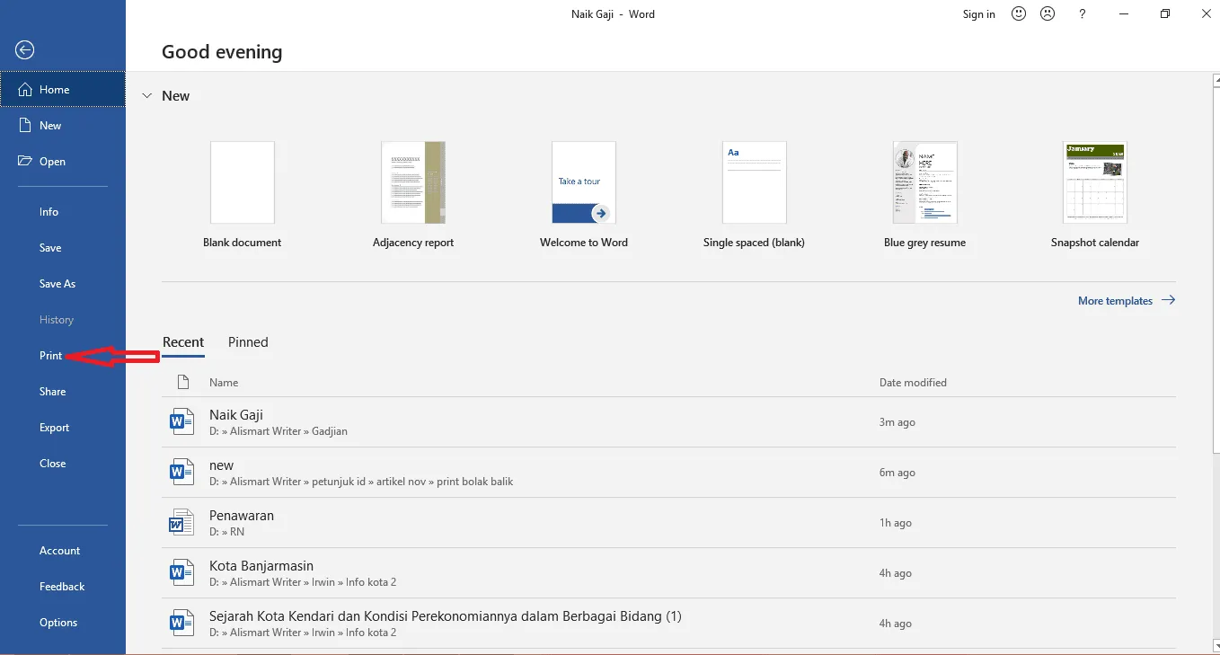This screenshot has width=1220, height=655.
Task: Click the 6m ago modified date
Action: point(897,473)
